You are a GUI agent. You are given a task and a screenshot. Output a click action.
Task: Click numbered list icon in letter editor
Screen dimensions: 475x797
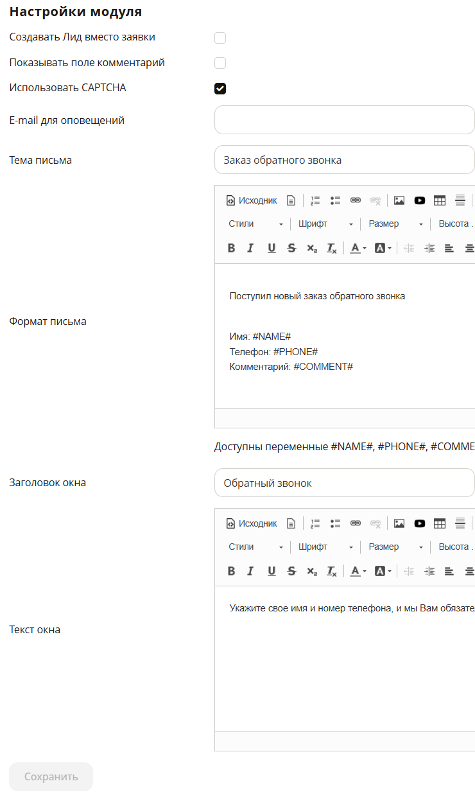315,200
